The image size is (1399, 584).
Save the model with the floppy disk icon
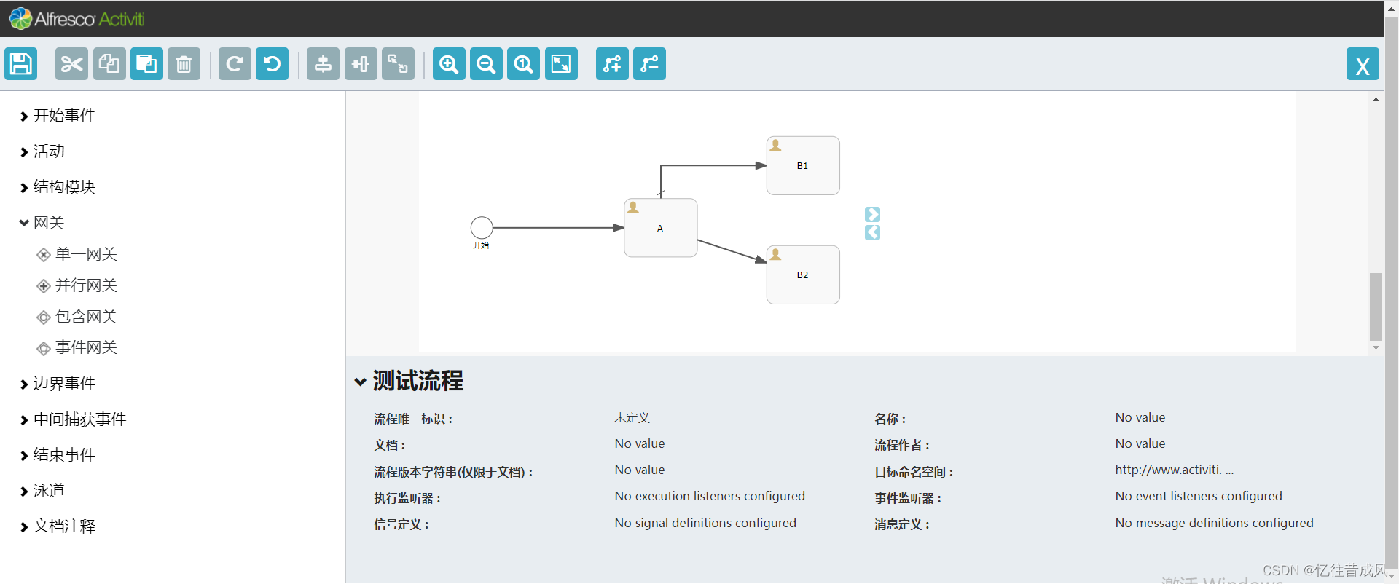tap(21, 64)
